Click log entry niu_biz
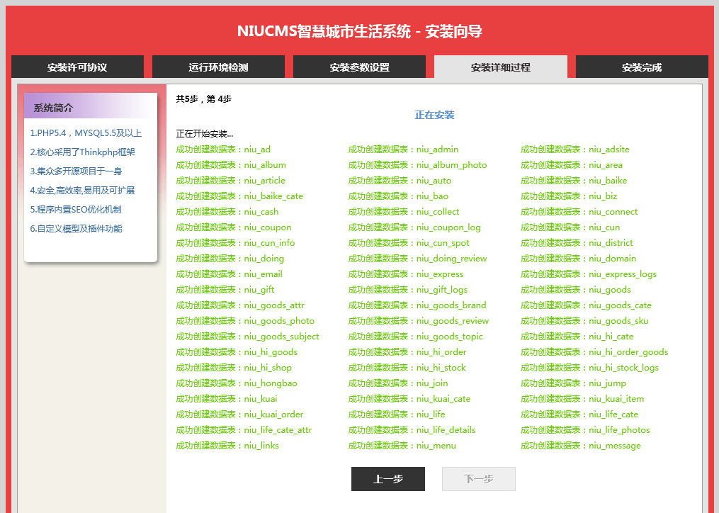The width and height of the screenshot is (719, 513). point(569,196)
